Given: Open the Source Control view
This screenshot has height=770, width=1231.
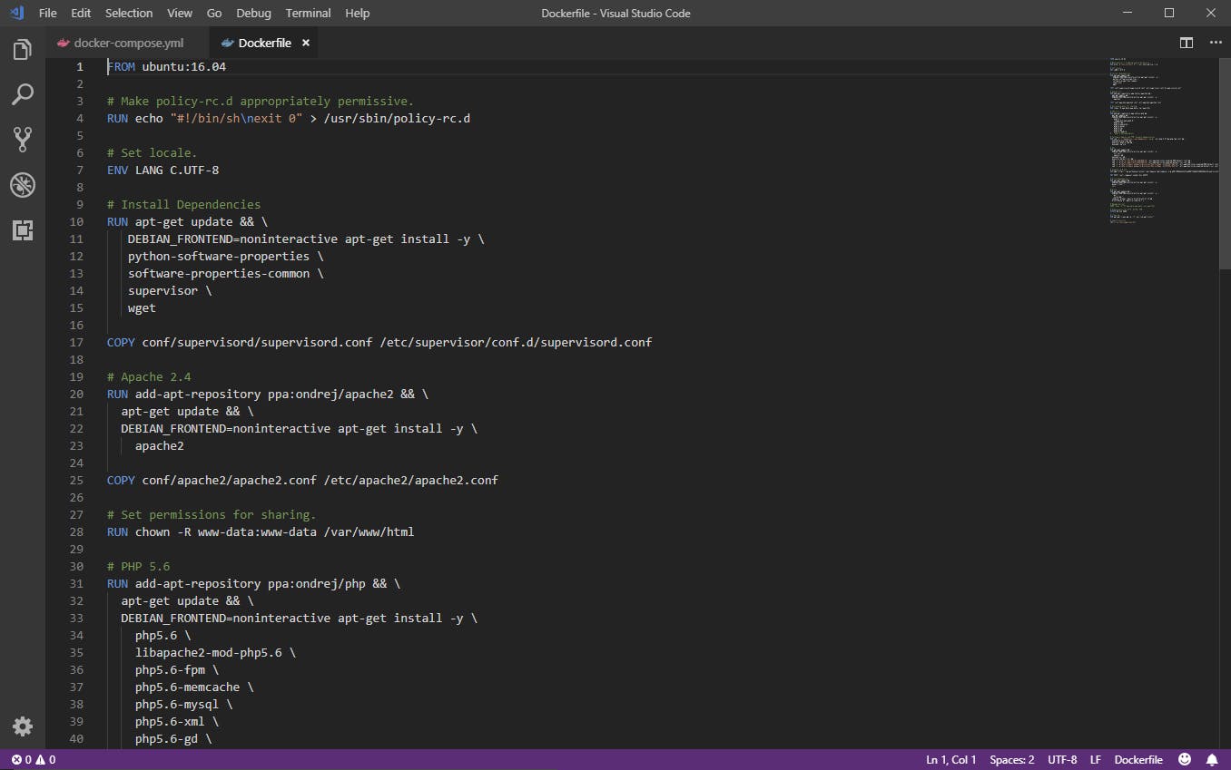Looking at the screenshot, I should tap(23, 139).
